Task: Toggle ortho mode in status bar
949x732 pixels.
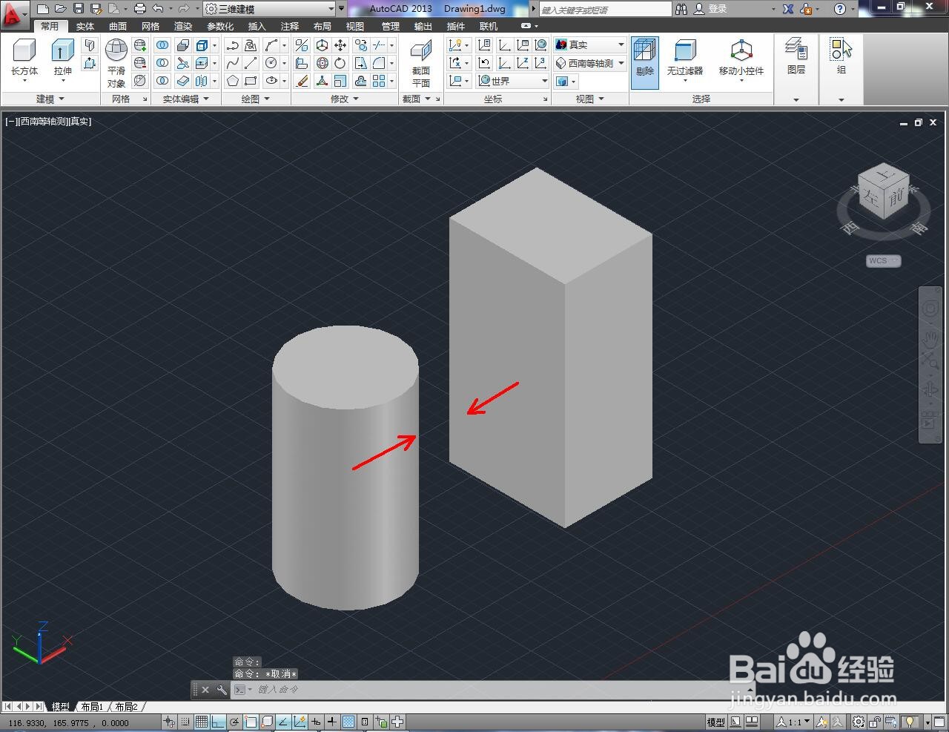Action: point(218,722)
